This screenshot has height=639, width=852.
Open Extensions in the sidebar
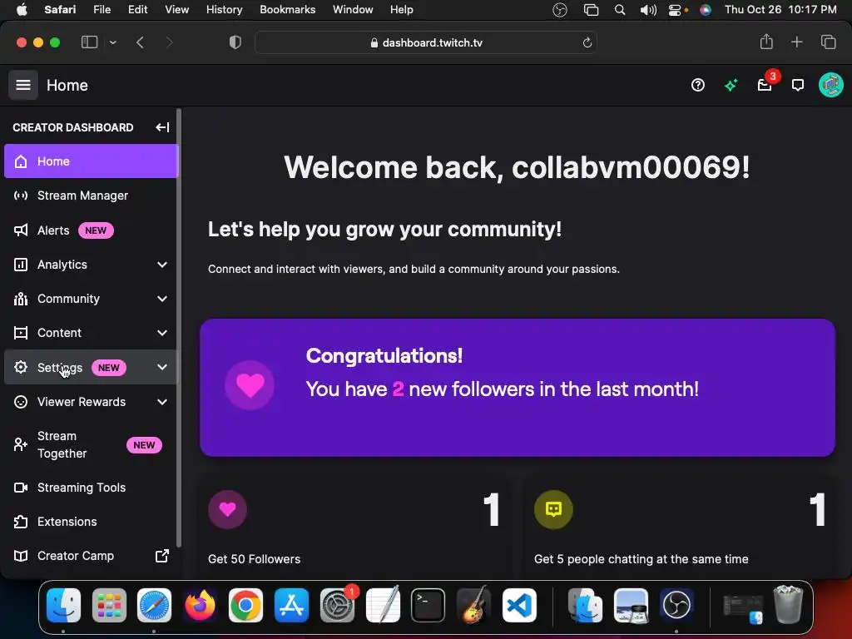point(92,523)
